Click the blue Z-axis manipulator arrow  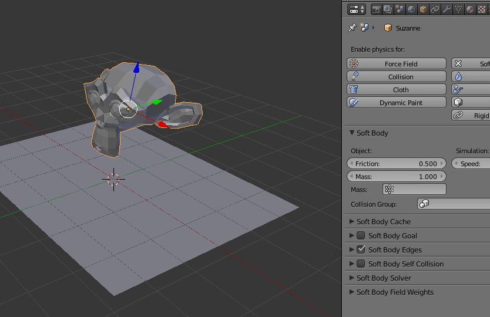[136, 68]
